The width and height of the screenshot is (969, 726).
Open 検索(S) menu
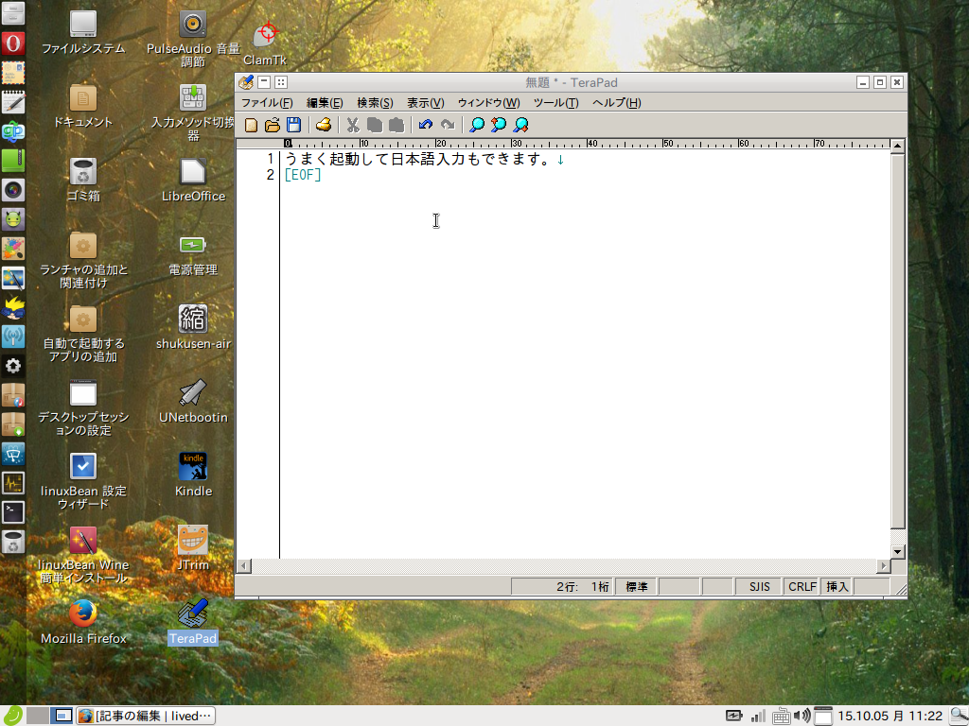[x=375, y=102]
